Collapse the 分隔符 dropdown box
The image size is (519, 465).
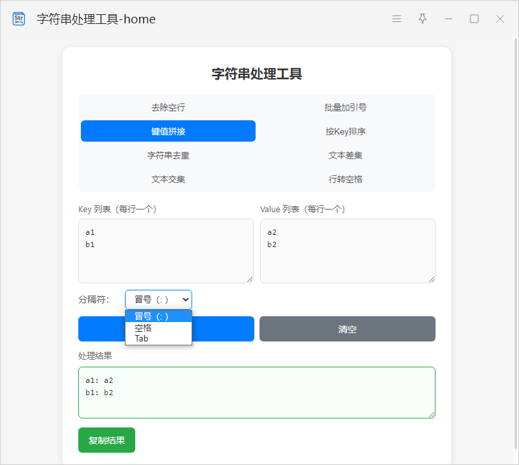point(159,299)
